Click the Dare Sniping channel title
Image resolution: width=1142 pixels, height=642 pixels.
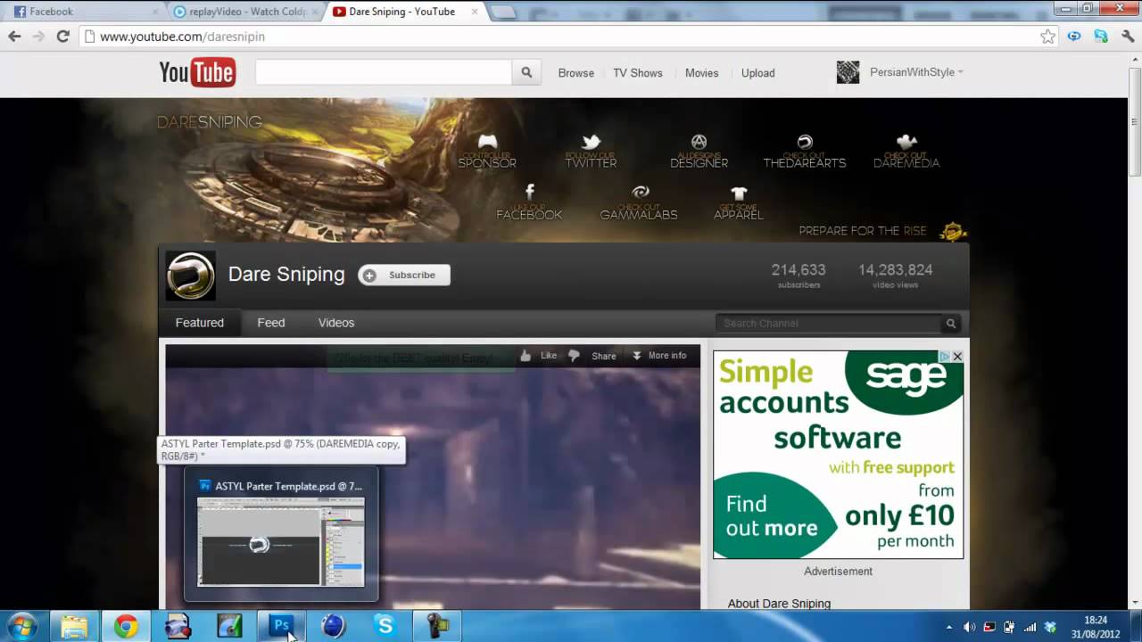pyautogui.click(x=286, y=275)
